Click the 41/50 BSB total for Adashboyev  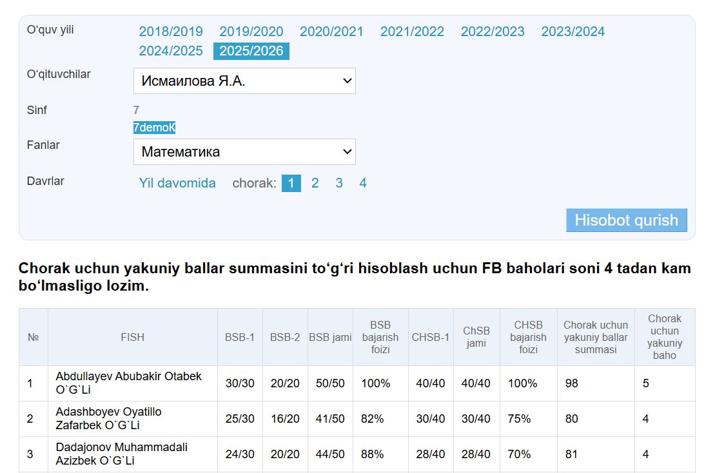330,419
